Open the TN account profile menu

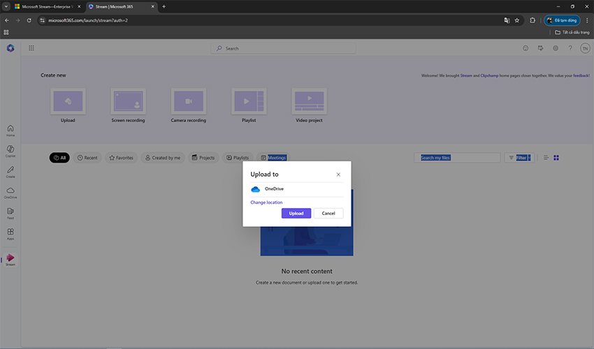click(585, 48)
